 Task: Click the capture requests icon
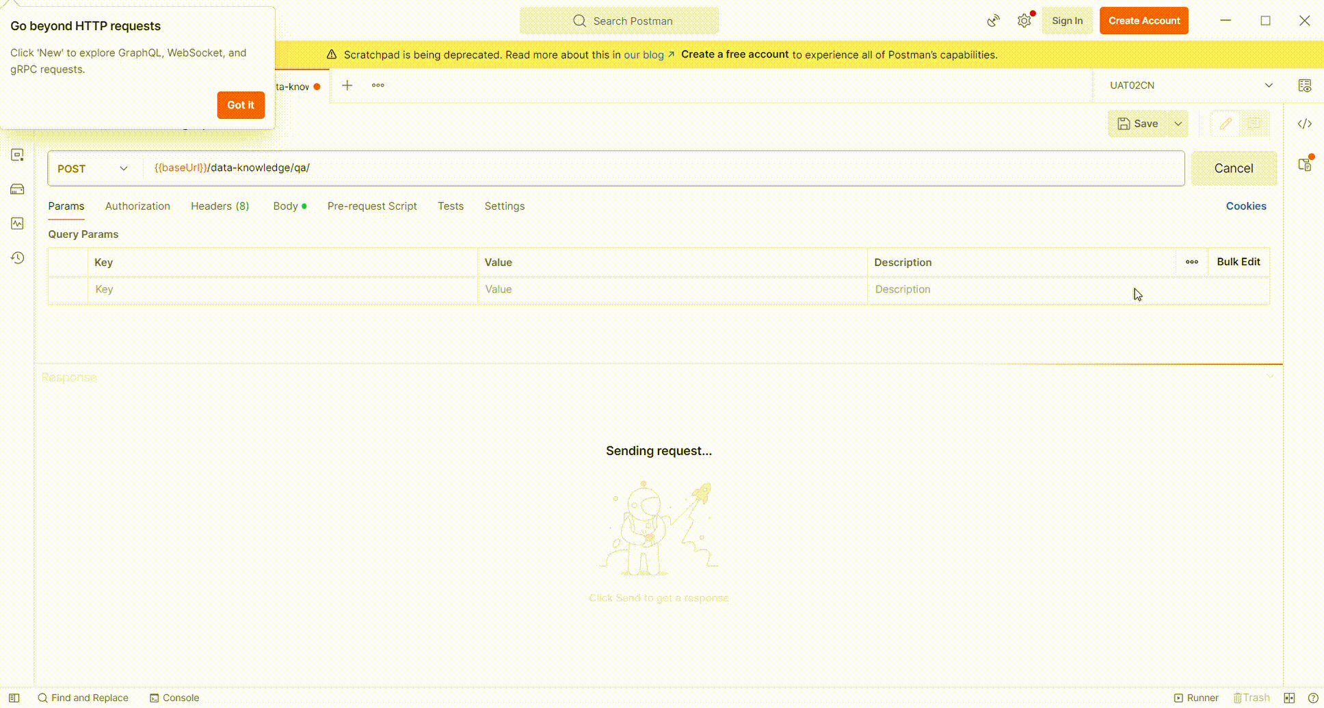coord(993,21)
